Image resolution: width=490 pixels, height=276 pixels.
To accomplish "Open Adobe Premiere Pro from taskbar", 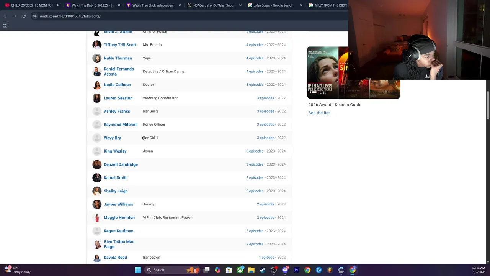I will pos(296,270).
